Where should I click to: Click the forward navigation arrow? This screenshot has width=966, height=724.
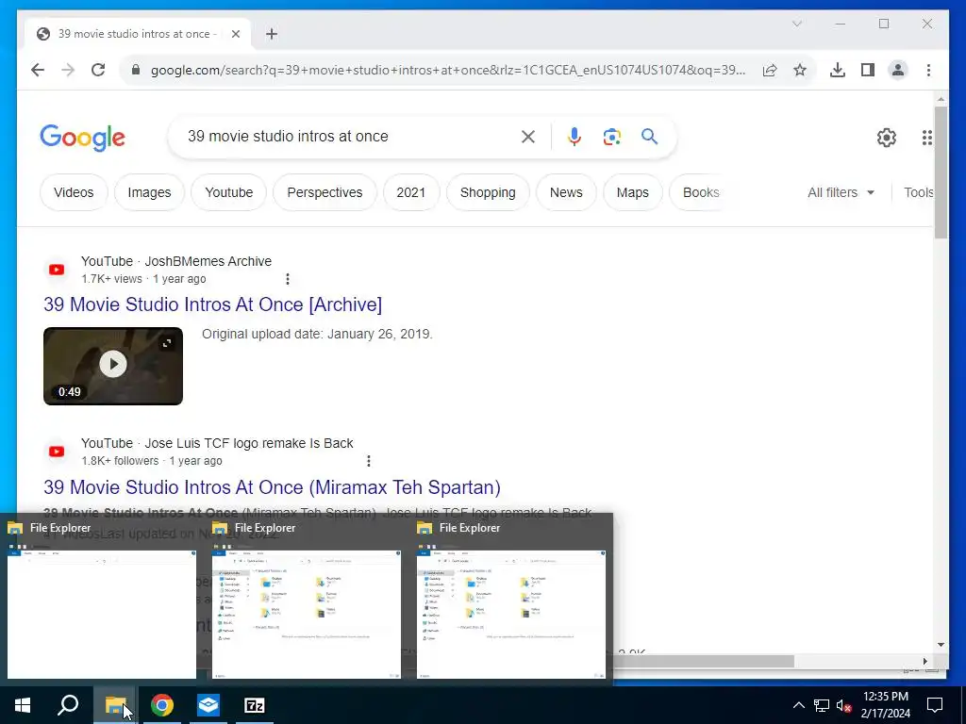(68, 70)
